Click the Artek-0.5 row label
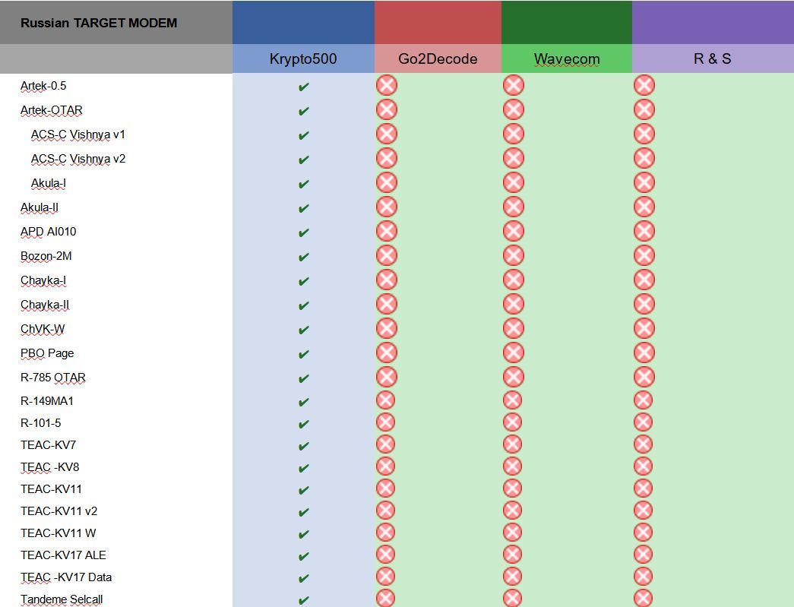The image size is (794, 607). point(43,86)
